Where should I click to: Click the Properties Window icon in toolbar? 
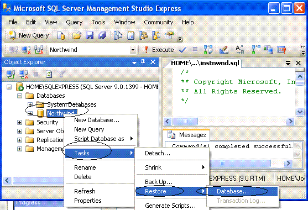point(169,35)
